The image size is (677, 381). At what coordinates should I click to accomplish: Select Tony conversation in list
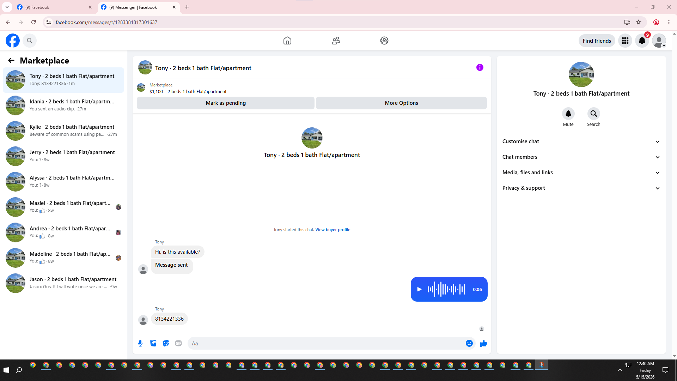(x=63, y=80)
